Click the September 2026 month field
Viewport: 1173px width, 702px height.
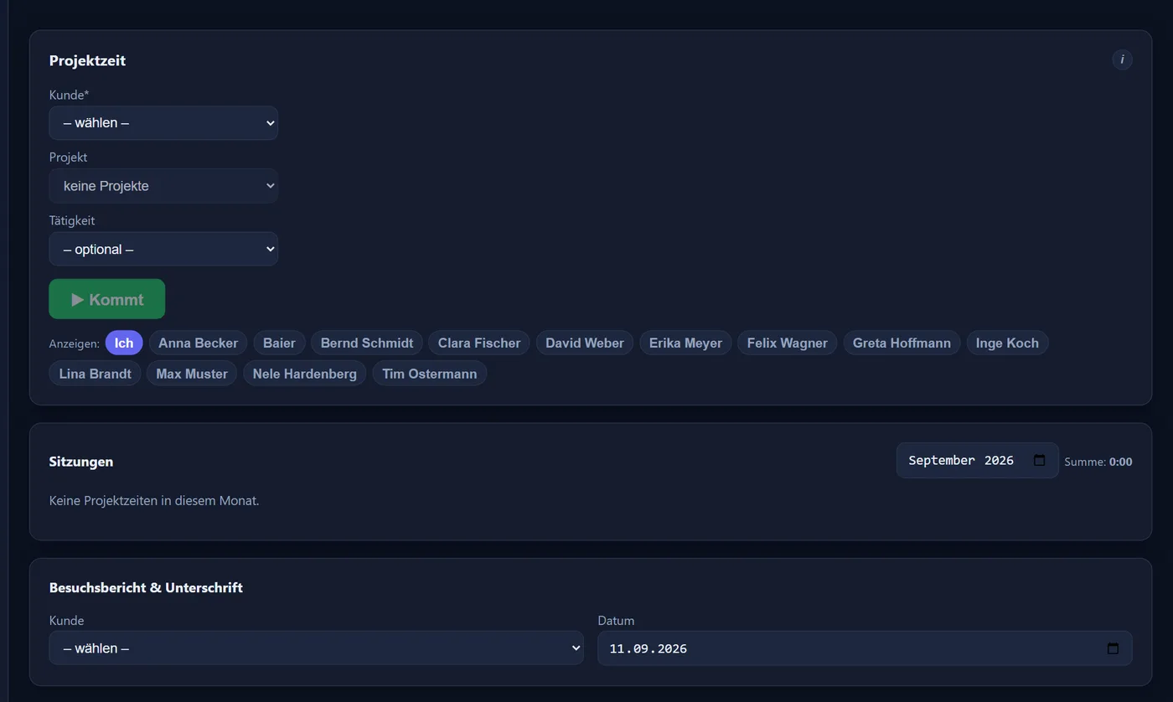coord(977,461)
